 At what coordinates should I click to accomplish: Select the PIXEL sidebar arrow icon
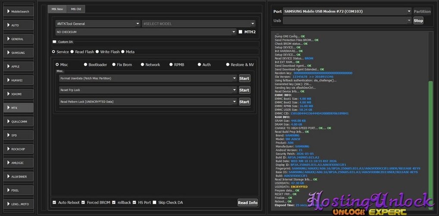8,190
